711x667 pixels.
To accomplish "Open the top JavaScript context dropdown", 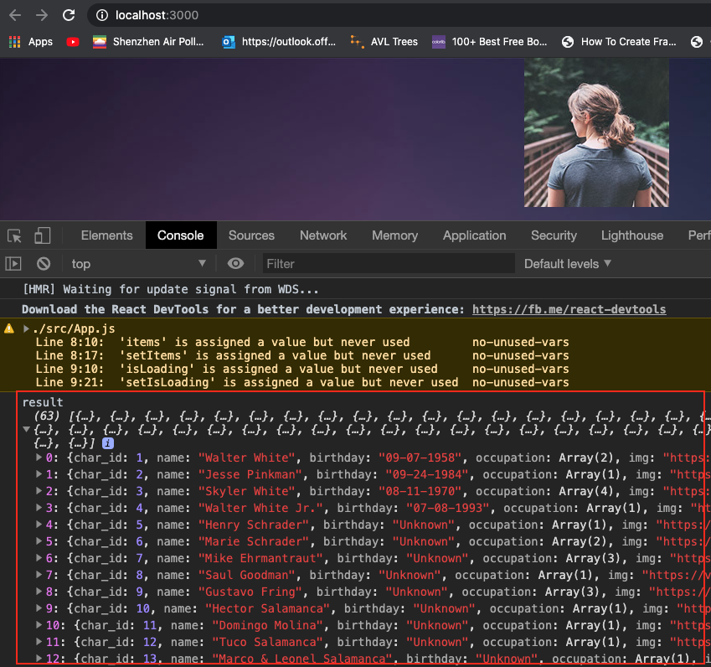I will pos(139,264).
